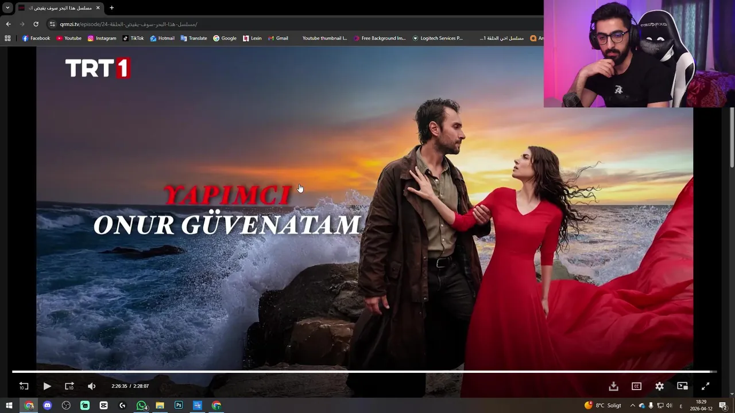Viewport: 735px width, 413px height.
Task: Open the Youtube bookmark
Action: click(68, 38)
